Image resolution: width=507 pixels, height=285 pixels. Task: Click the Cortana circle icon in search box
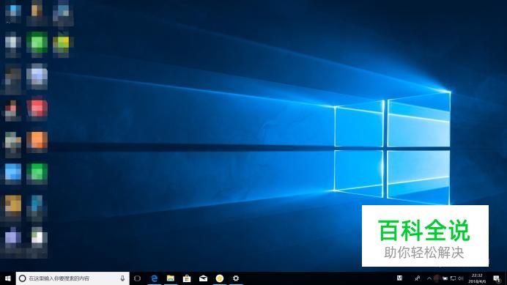click(x=22, y=278)
